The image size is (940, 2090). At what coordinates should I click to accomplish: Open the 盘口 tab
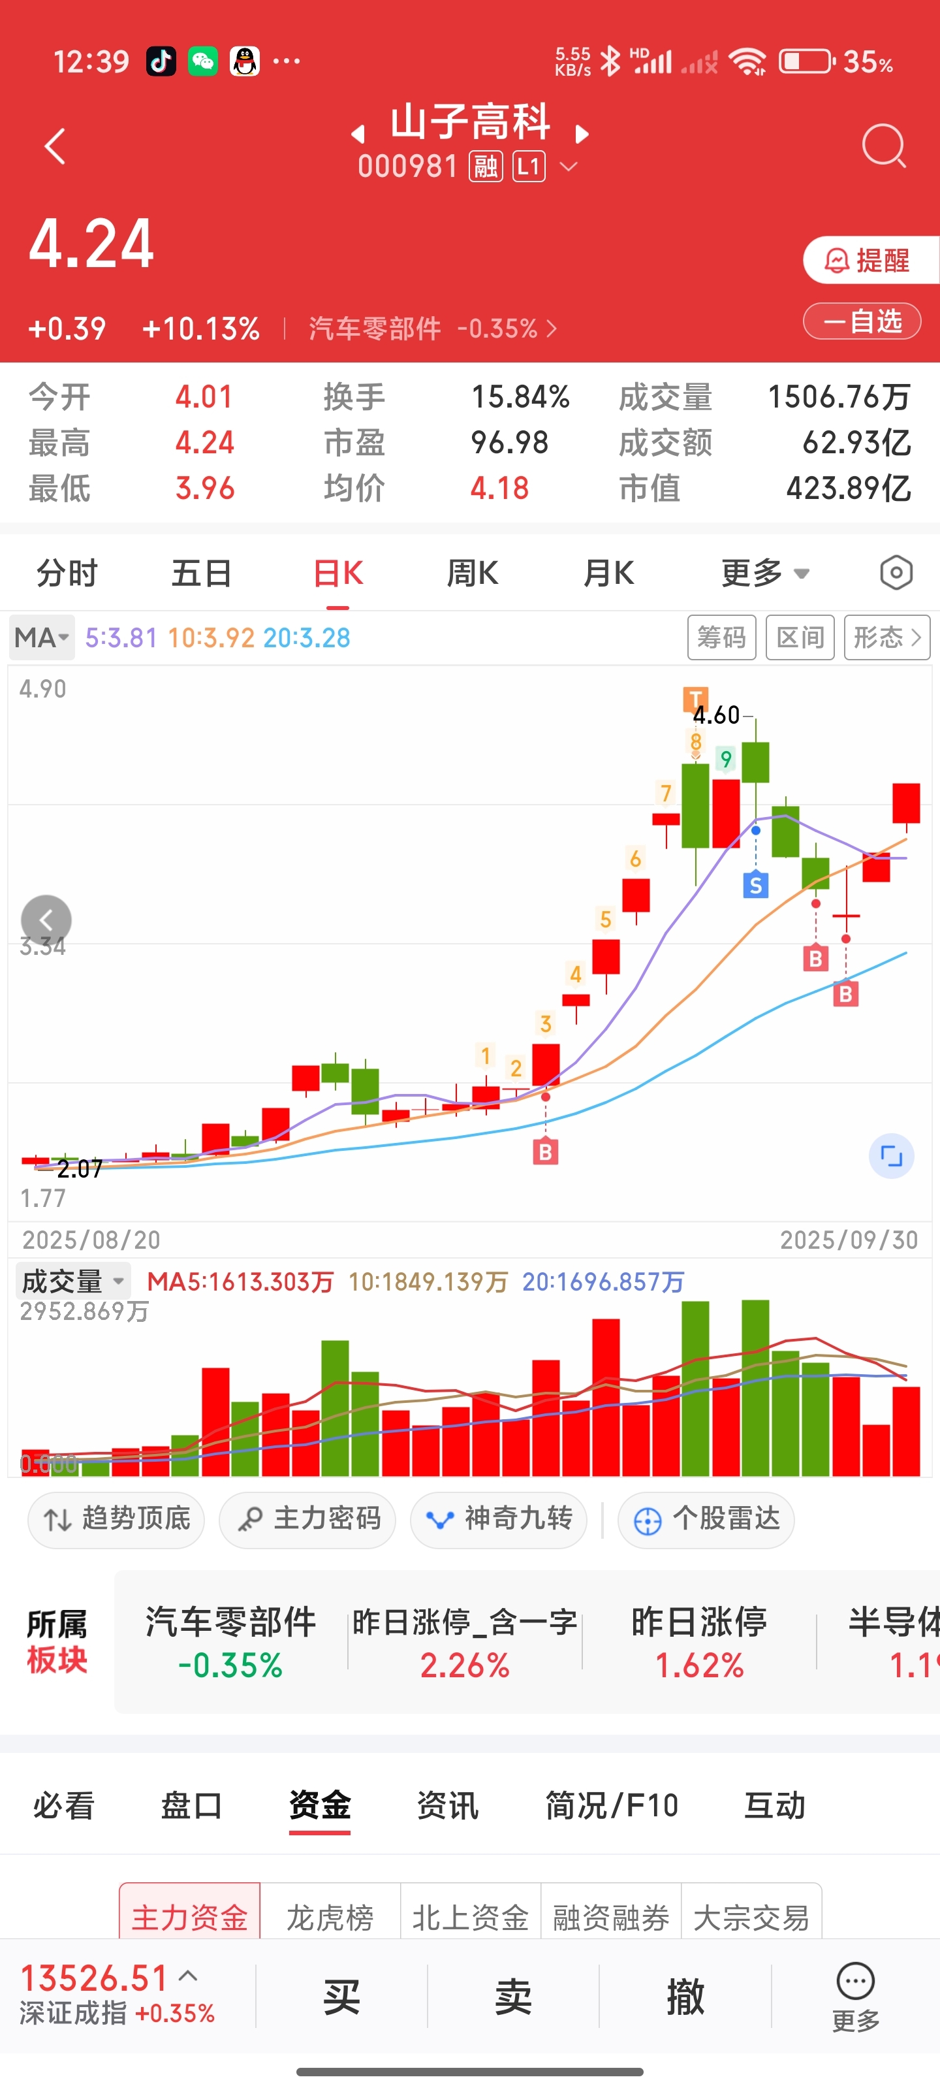pyautogui.click(x=191, y=1806)
